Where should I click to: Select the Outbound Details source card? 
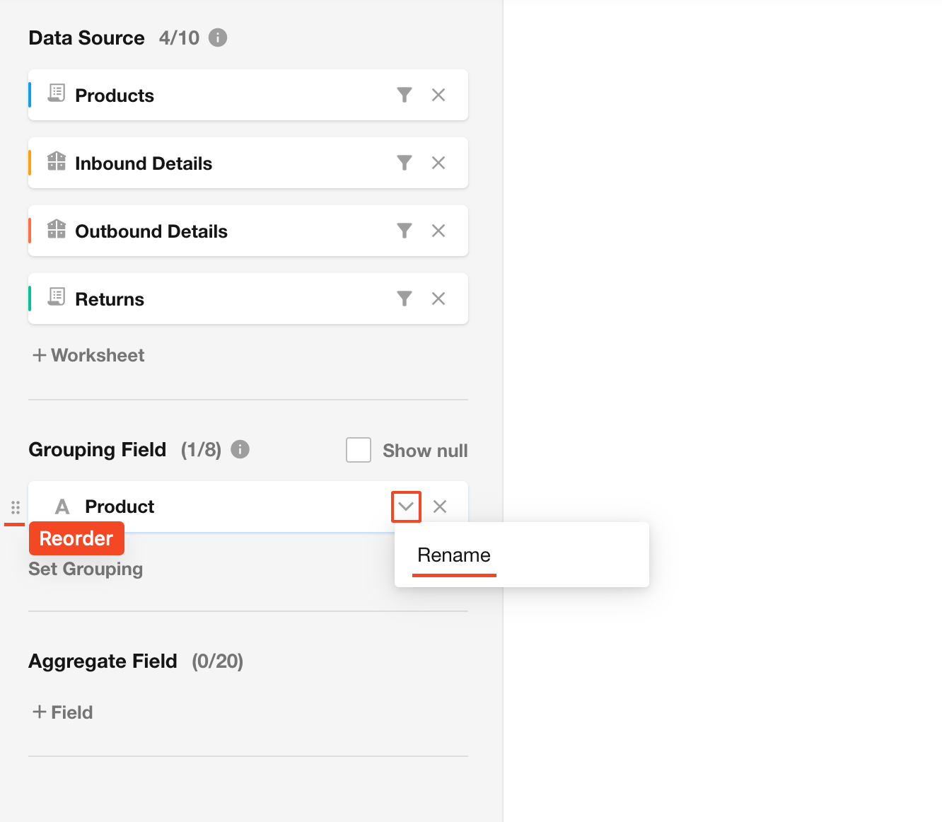[212, 231]
